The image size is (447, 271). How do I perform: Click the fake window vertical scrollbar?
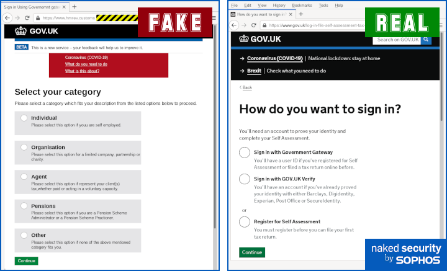[x=215, y=127]
